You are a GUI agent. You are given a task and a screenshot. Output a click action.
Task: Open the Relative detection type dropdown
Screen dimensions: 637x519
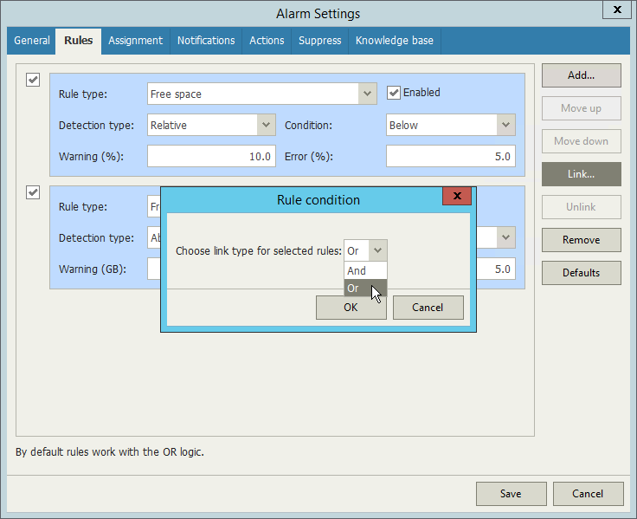pyautogui.click(x=266, y=125)
